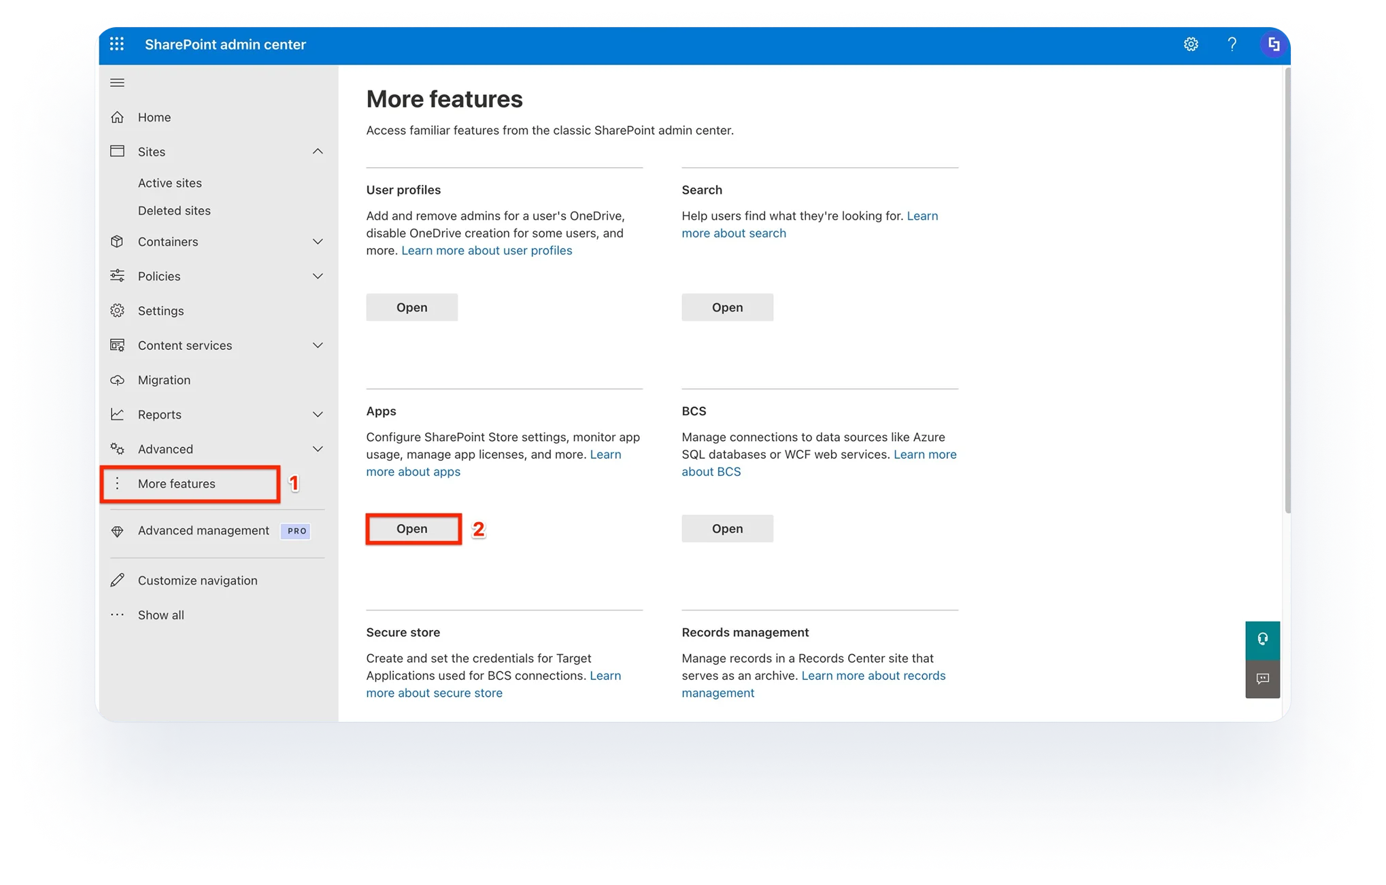
Task: Open the Search feature
Action: click(x=728, y=307)
